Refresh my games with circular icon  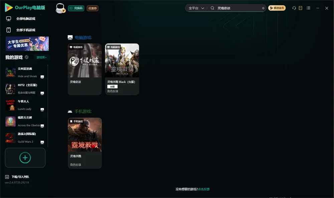tap(27, 57)
